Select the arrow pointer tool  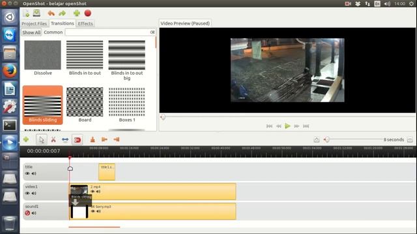[x=41, y=140]
